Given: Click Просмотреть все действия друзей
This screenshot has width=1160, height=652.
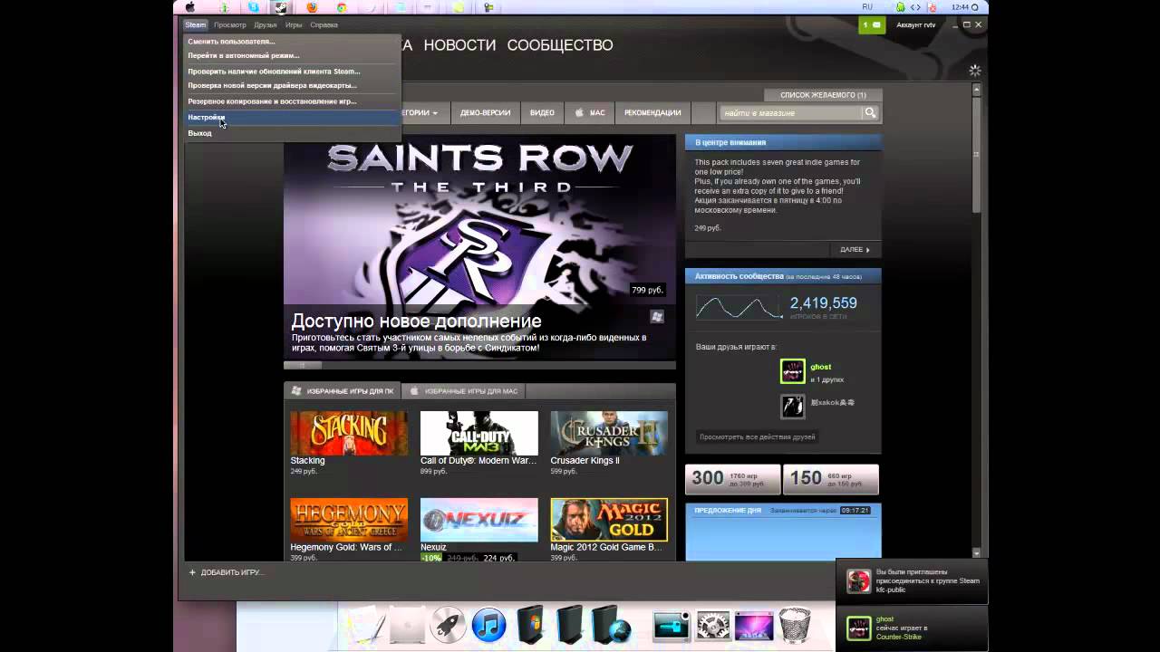Looking at the screenshot, I should tap(757, 436).
